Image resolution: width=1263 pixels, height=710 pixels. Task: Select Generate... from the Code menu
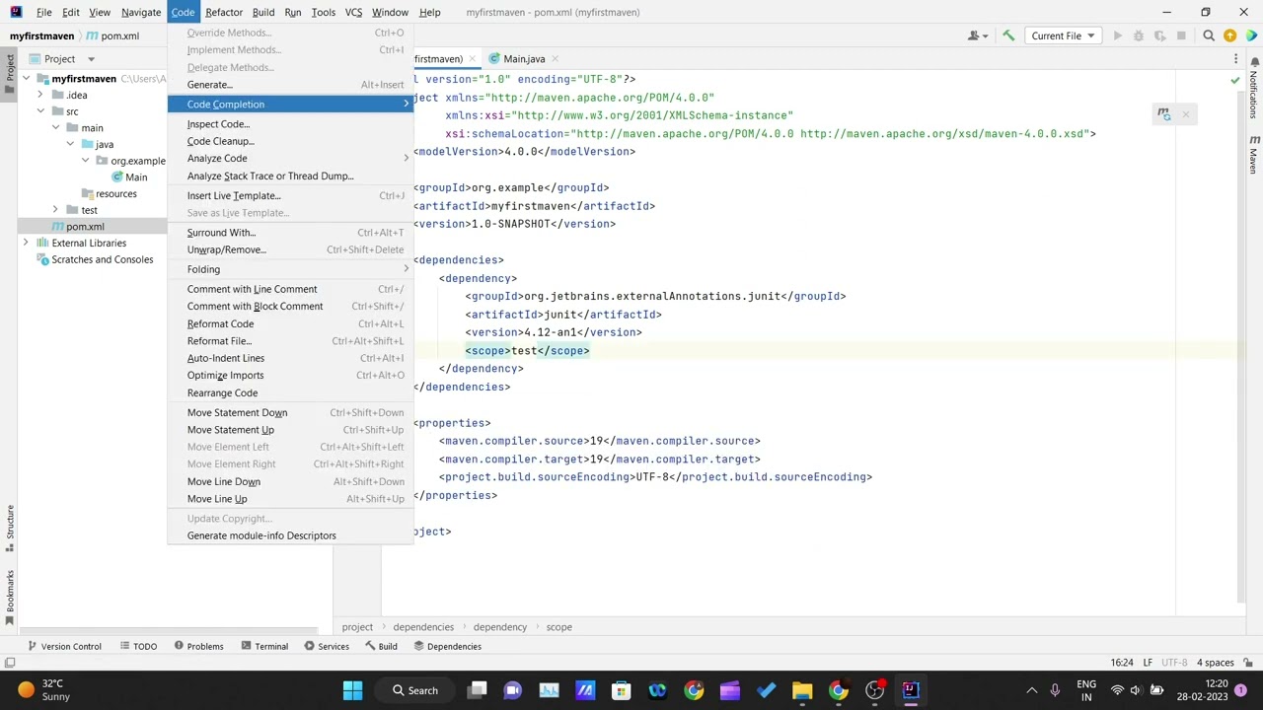[x=290, y=85]
